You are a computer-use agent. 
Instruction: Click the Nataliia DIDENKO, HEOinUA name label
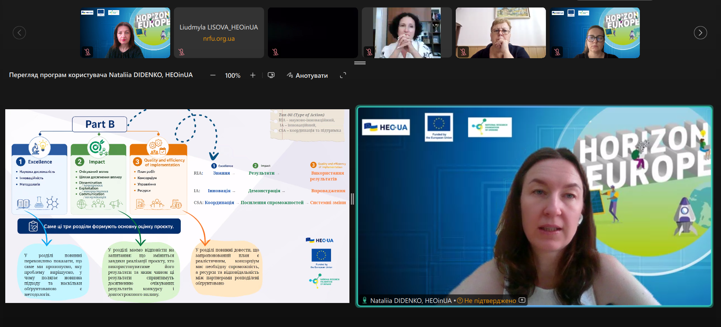tap(411, 301)
